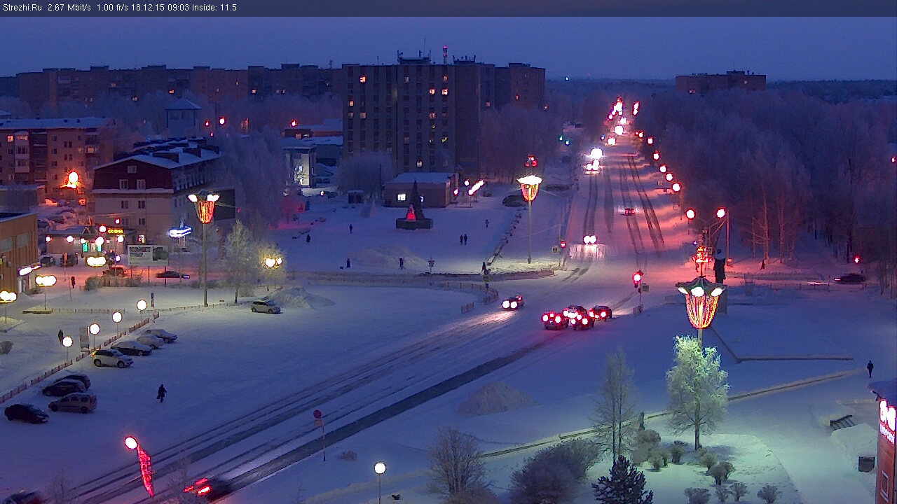This screenshot has height=504, width=897.
Task: Select the 18.12.15 date stamp
Action: pos(148,8)
